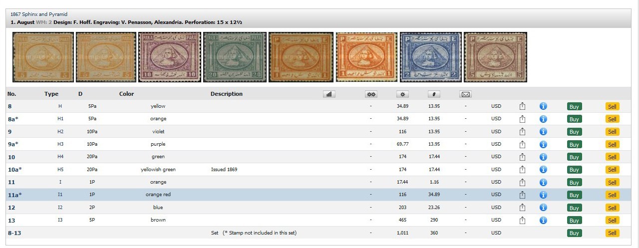
Task: Click share icon for 5P brown stamp
Action: (523, 220)
